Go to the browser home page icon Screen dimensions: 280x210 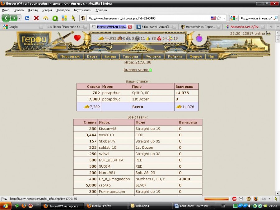(x=45, y=18)
